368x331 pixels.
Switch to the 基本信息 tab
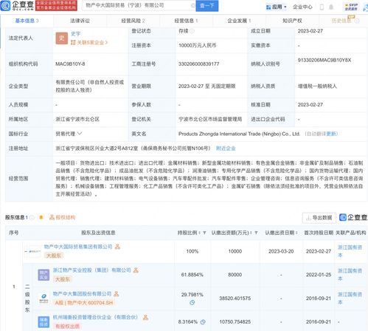[27, 21]
